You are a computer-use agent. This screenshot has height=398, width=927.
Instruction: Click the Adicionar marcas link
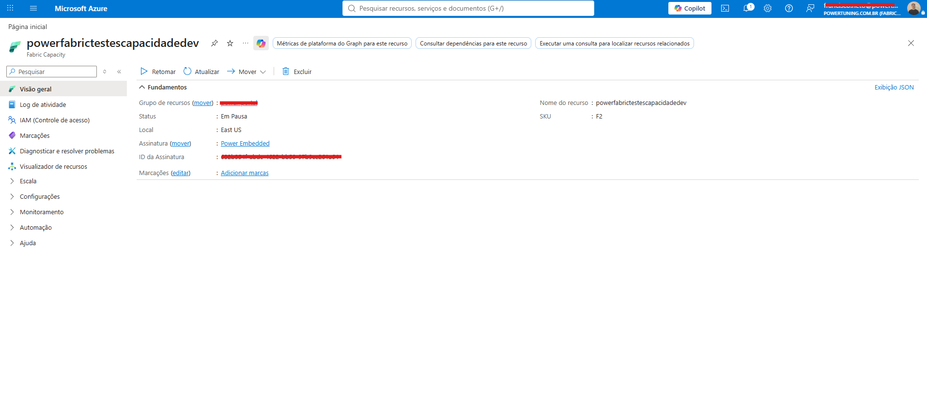point(245,173)
